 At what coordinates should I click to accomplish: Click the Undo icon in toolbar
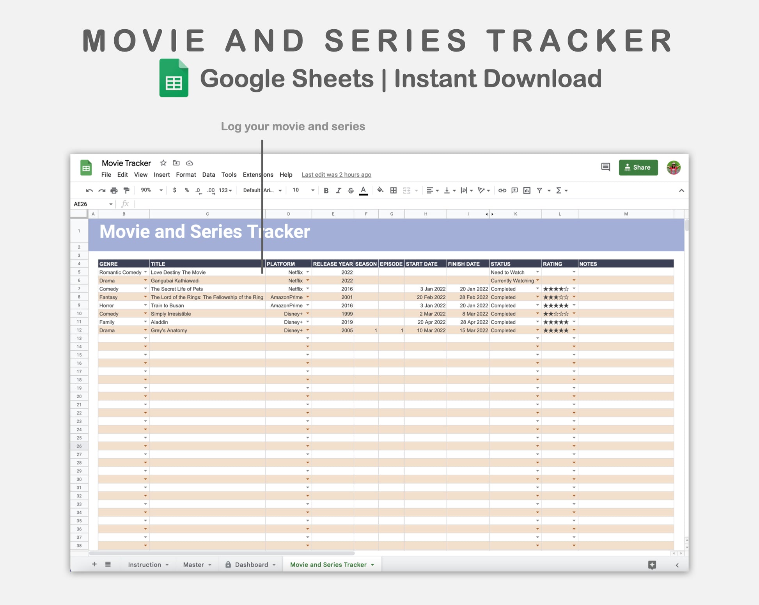(89, 190)
